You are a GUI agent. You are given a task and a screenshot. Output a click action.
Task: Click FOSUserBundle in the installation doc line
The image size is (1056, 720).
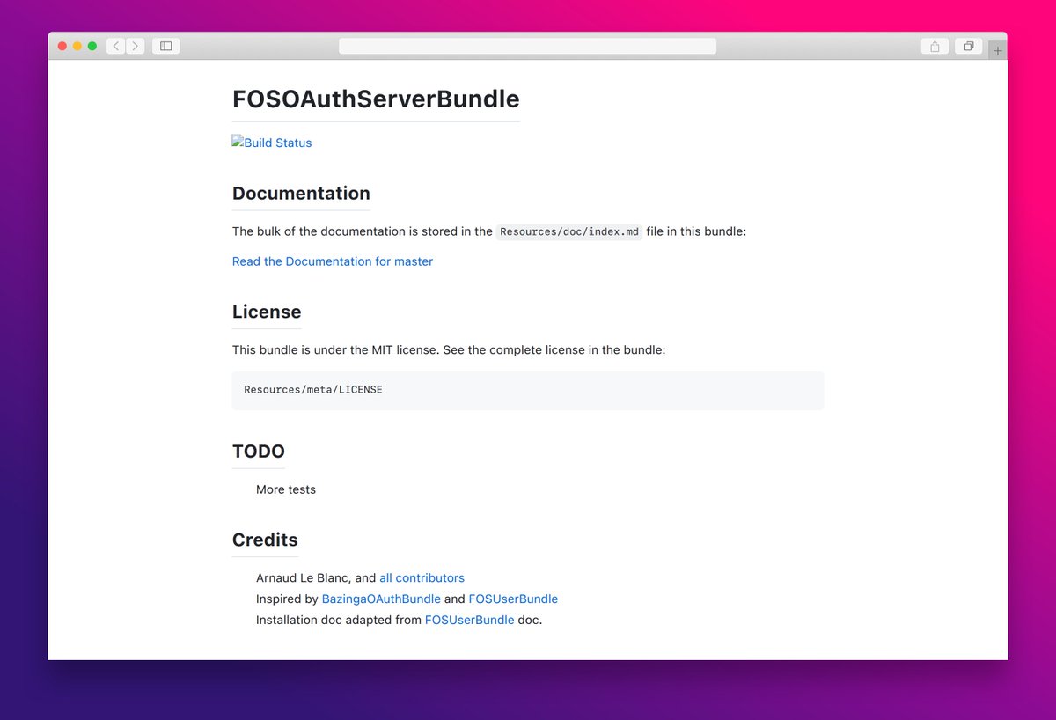pyautogui.click(x=469, y=620)
